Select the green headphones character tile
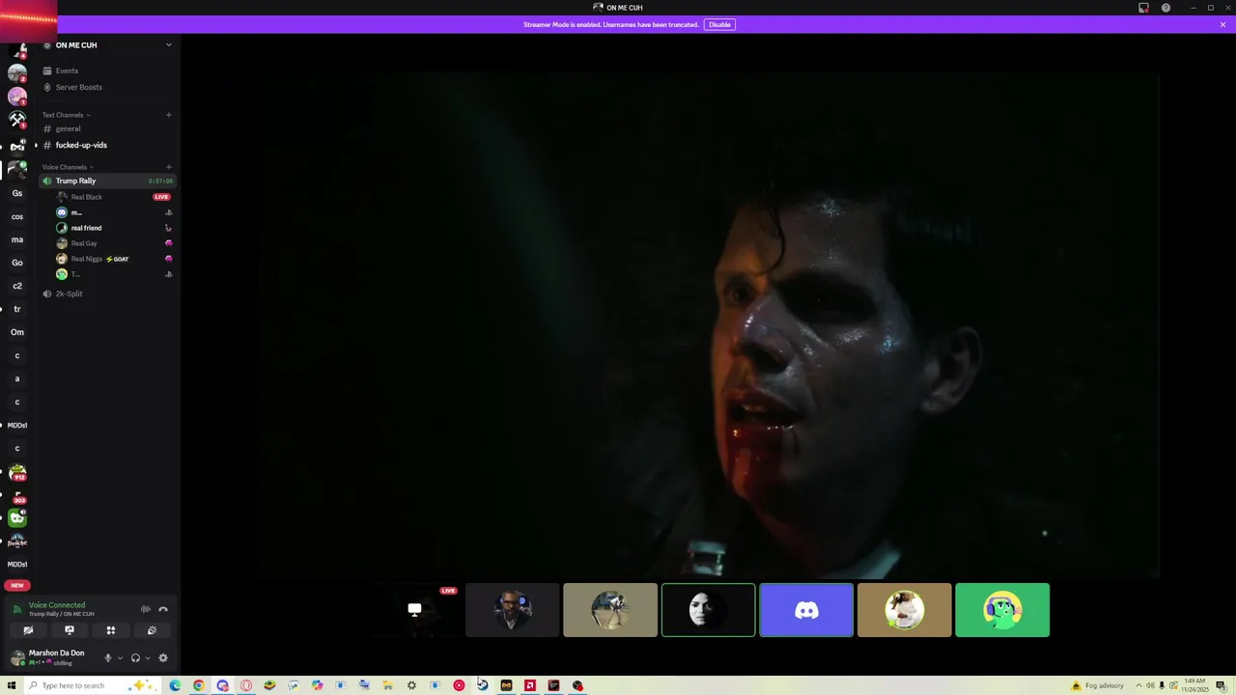The image size is (1236, 695). pyautogui.click(x=1002, y=610)
